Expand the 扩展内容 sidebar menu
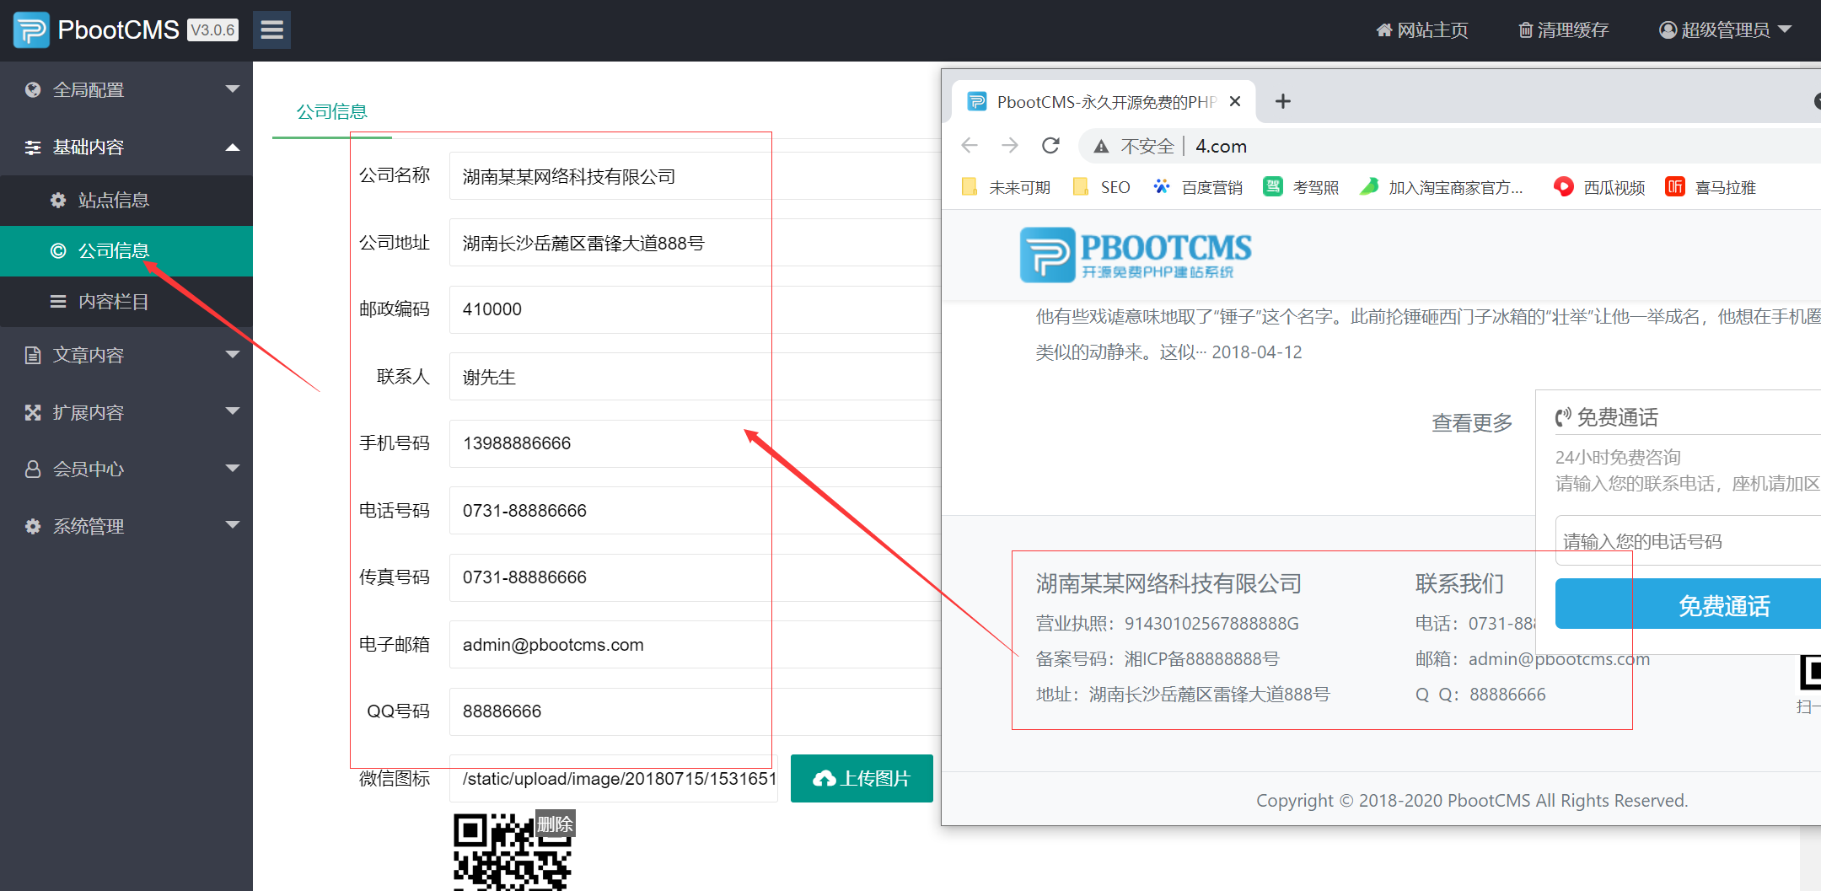Screen dimensions: 1821x891 point(126,412)
